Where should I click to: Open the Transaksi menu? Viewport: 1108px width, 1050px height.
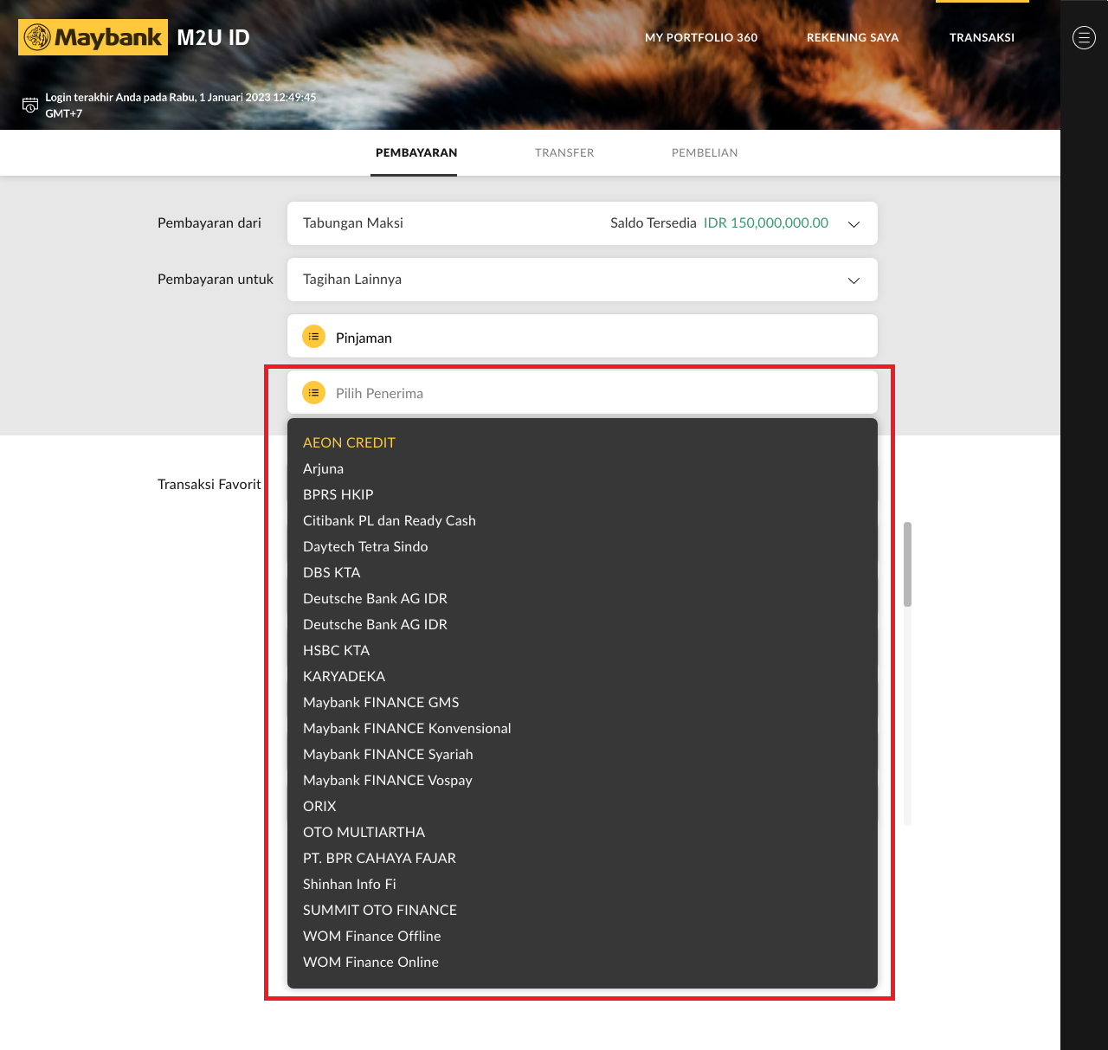(x=982, y=38)
